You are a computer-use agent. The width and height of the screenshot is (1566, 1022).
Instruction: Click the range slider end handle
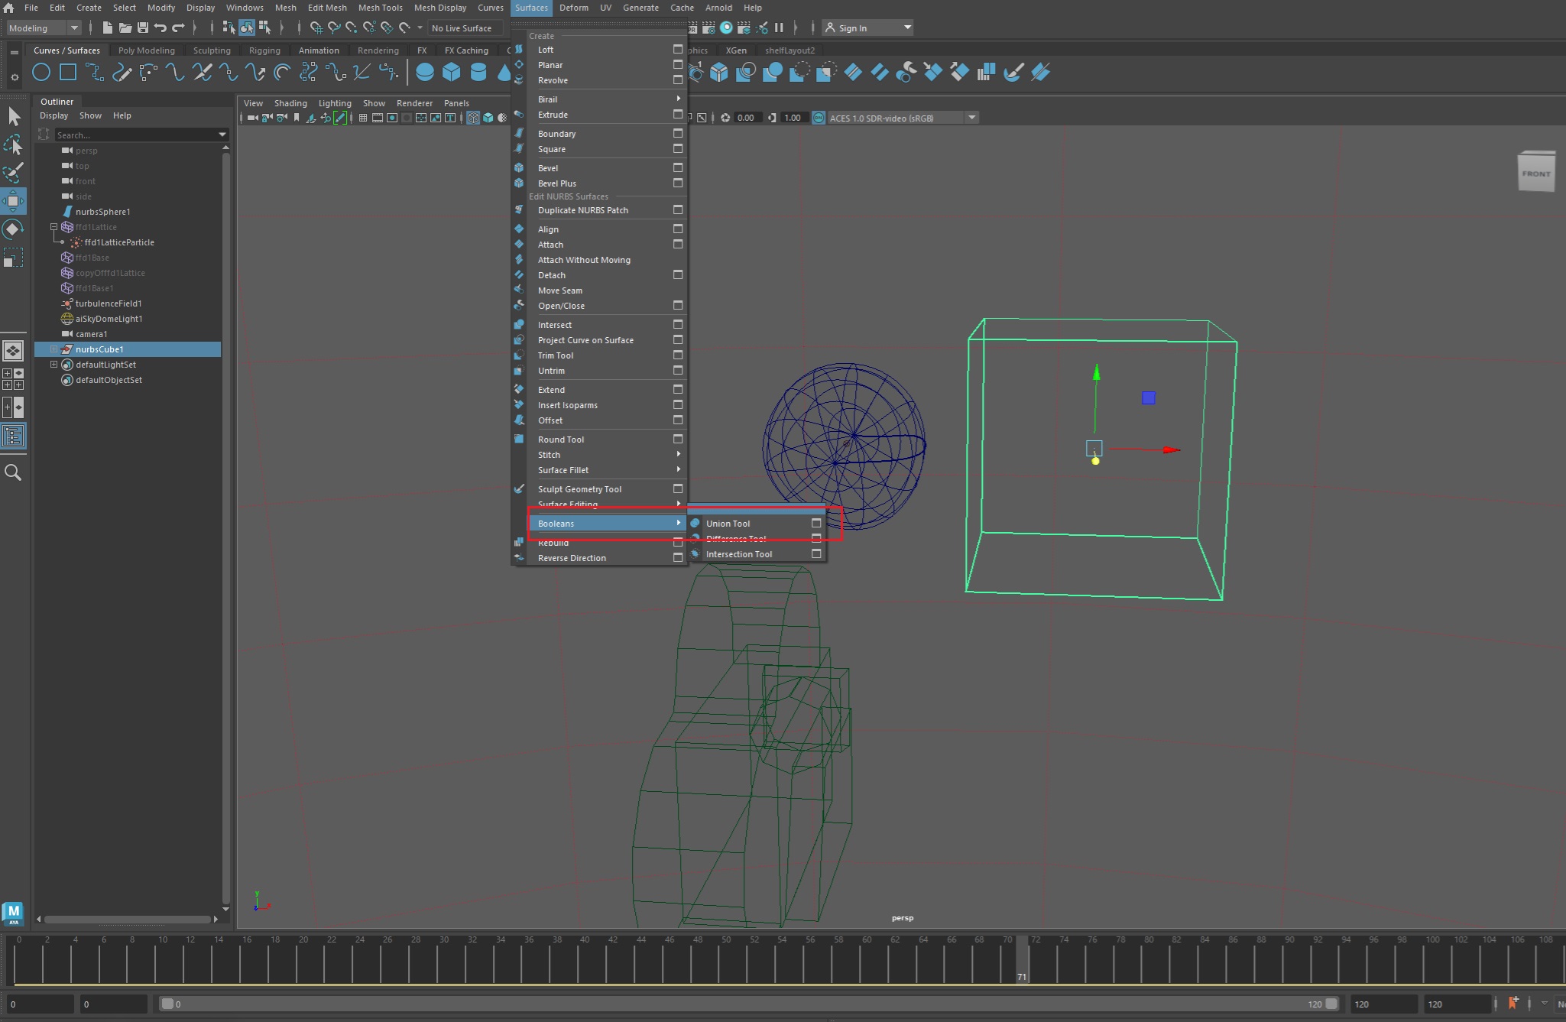pyautogui.click(x=1331, y=1004)
